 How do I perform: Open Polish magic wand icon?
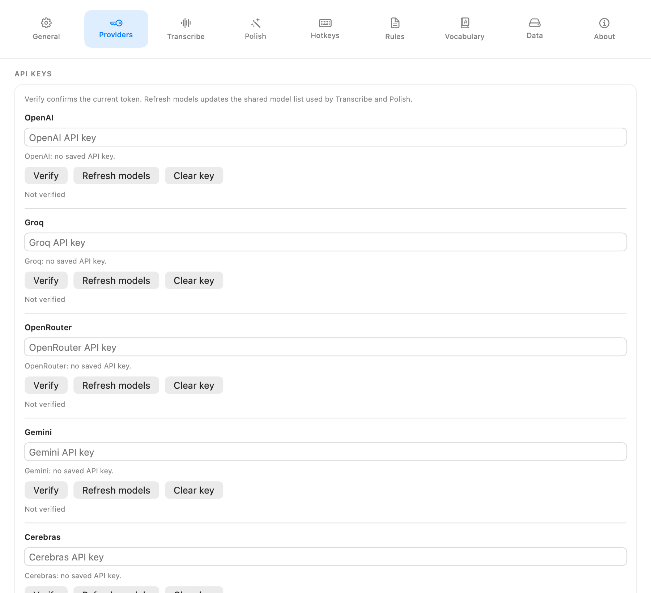256,23
